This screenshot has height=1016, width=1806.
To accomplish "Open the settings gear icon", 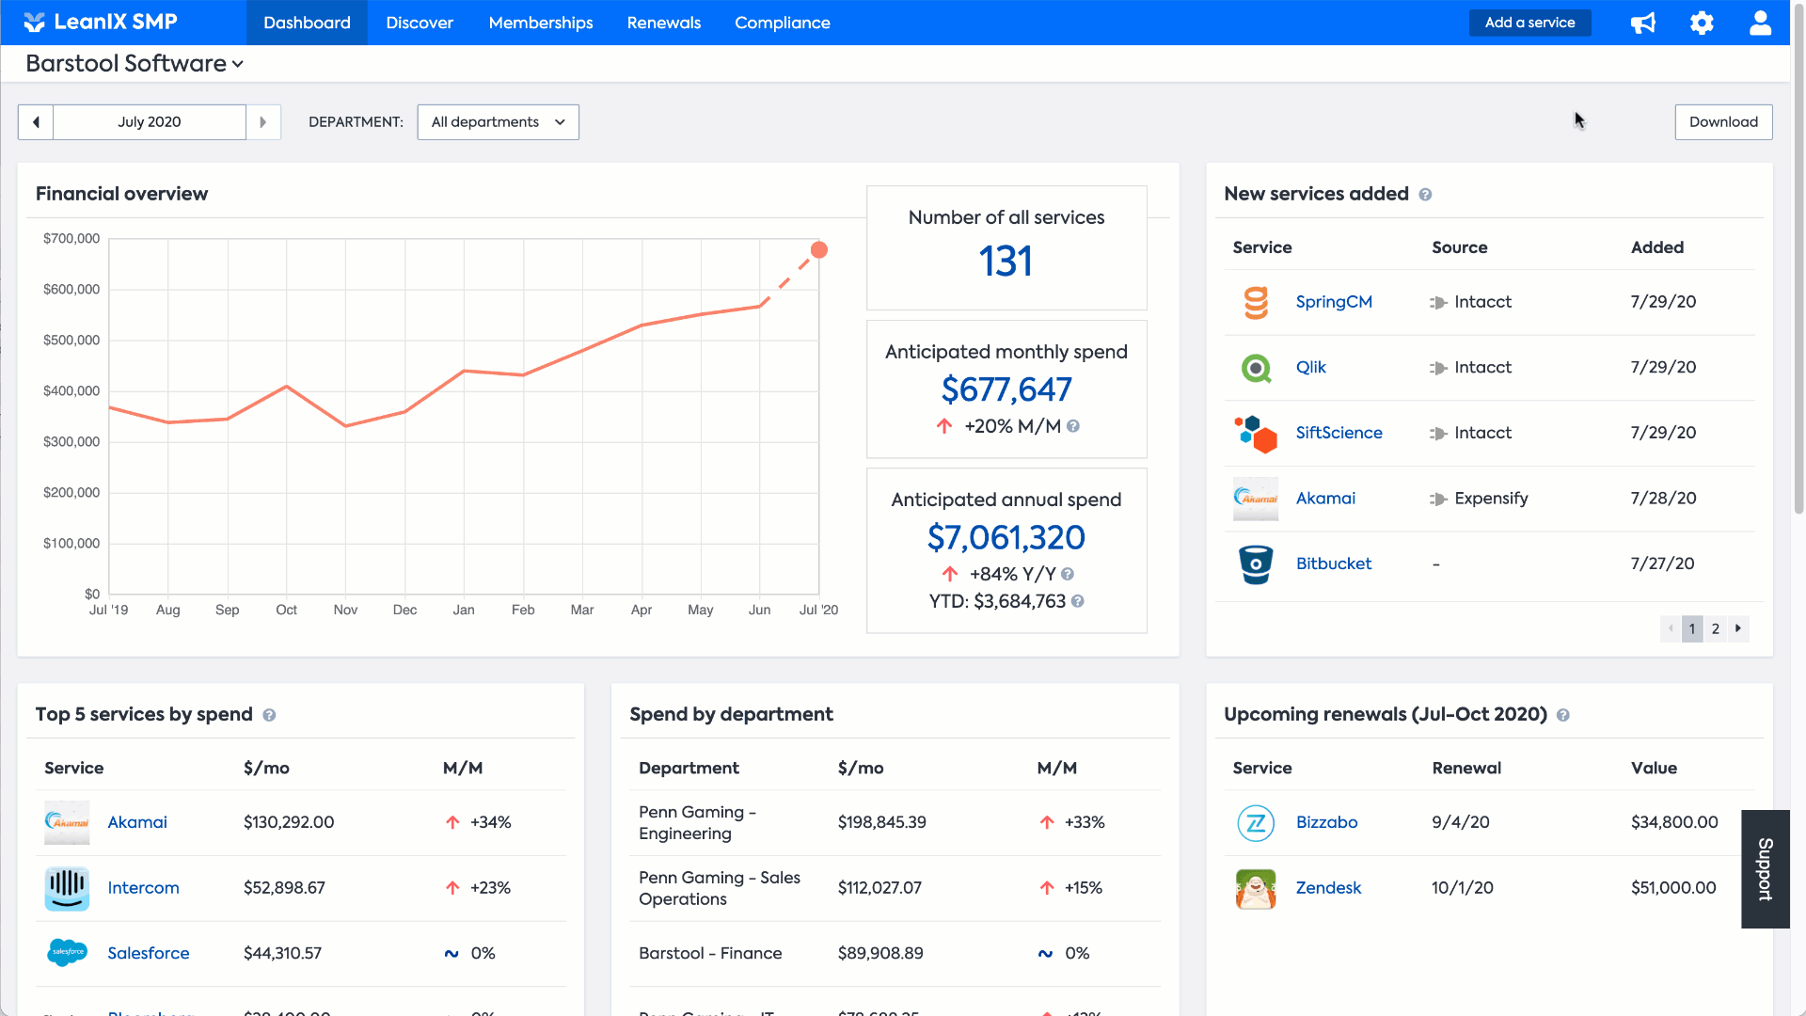I will [x=1702, y=23].
